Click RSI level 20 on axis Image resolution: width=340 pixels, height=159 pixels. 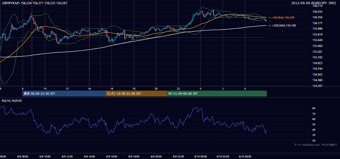pyautogui.click(x=314, y=140)
